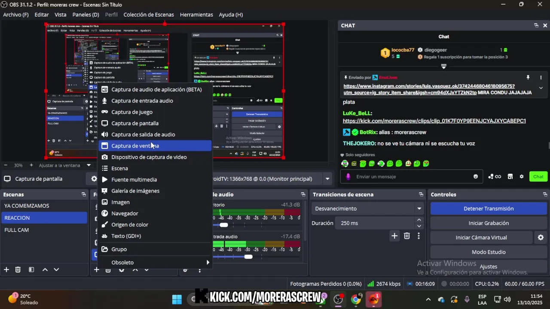Send message with green Chat button

tap(538, 176)
